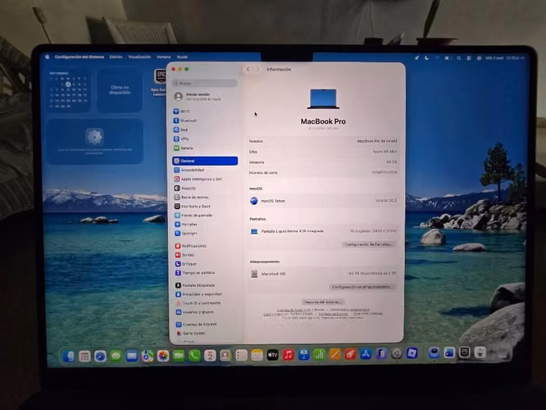Open FaceTime from the Dock
Image resolution: width=546 pixels, height=410 pixels.
179,356
